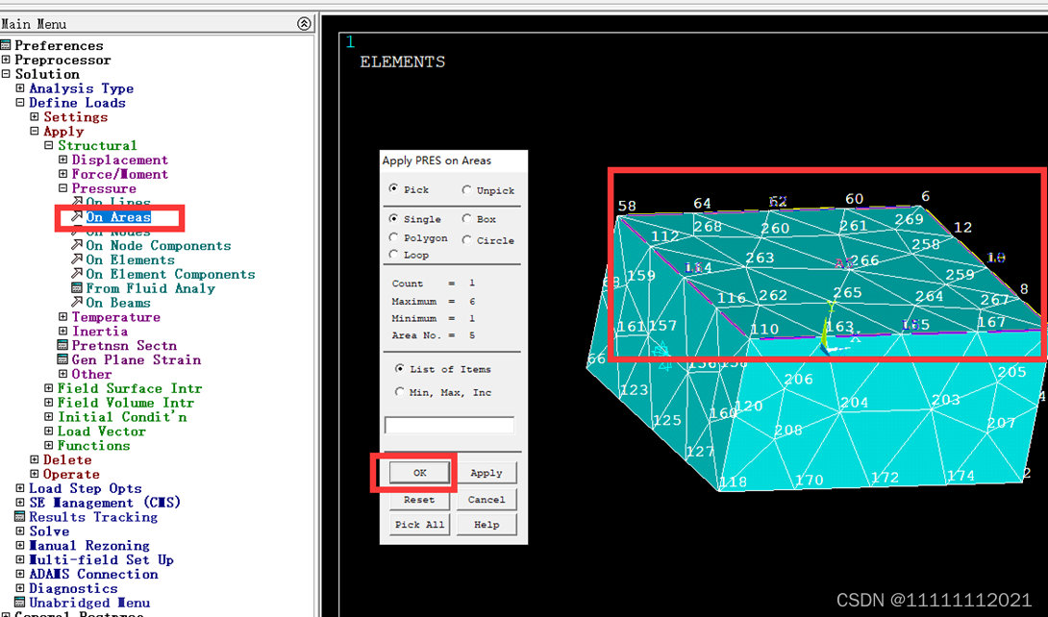1048x617 pixels.
Task: Click the Solve menu icon
Action: (20, 531)
